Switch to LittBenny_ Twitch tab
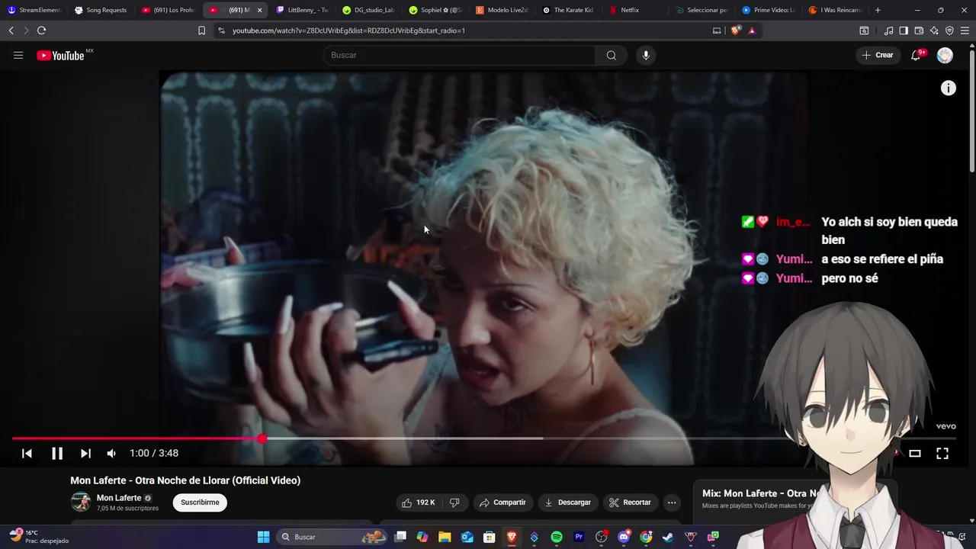 [303, 10]
